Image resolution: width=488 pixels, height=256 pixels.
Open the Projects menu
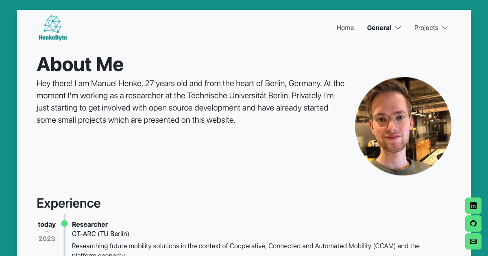[426, 28]
